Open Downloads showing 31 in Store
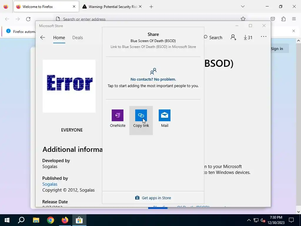 [248, 37]
